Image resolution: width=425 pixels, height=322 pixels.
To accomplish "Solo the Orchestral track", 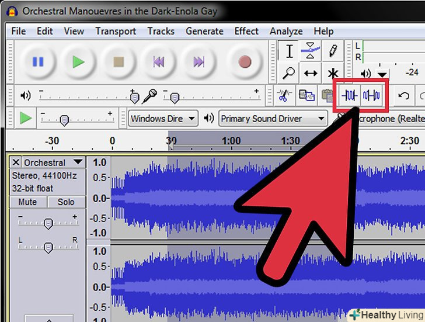I will pyautogui.click(x=66, y=202).
